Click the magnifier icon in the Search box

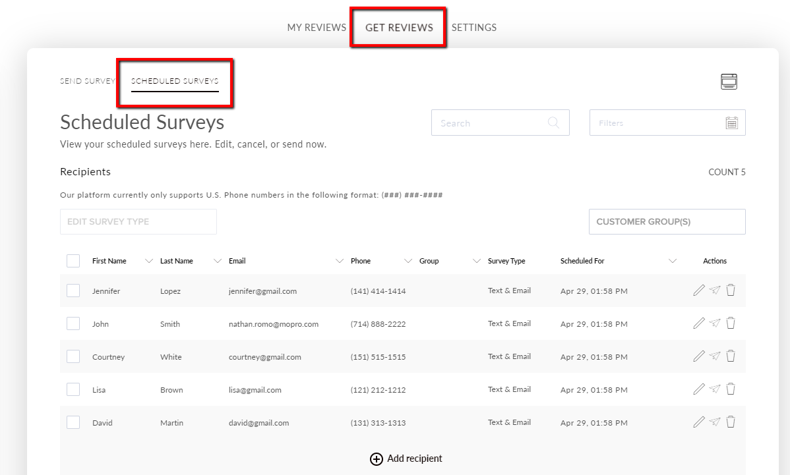click(553, 123)
